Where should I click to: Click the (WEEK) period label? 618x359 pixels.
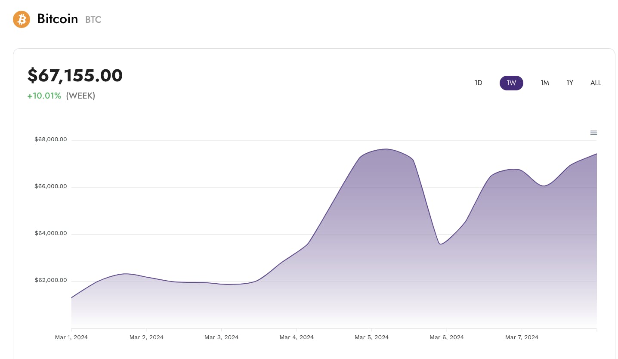(80, 96)
